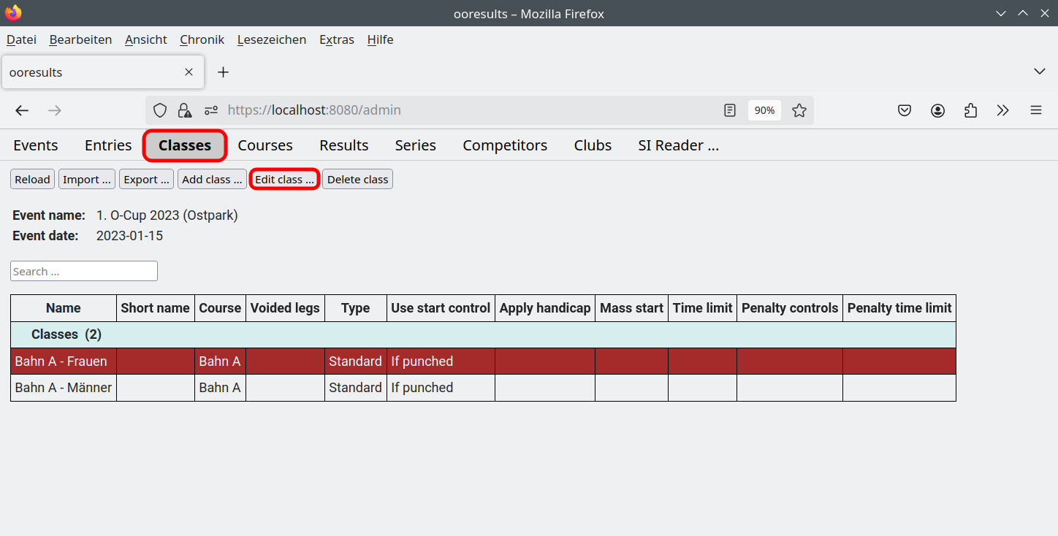1058x536 pixels.
Task: Click the Export ... button
Action: pyautogui.click(x=146, y=180)
